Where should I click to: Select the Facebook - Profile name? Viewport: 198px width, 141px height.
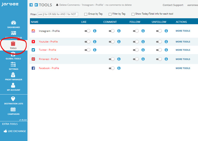49,68
